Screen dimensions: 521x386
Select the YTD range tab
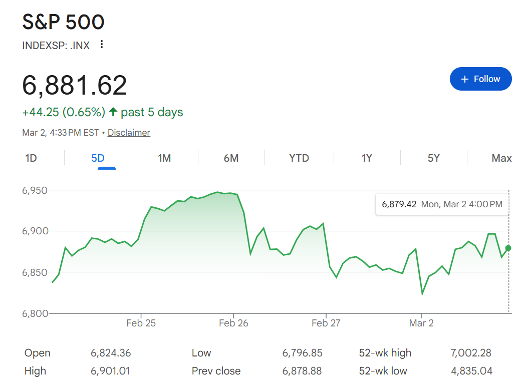[299, 158]
